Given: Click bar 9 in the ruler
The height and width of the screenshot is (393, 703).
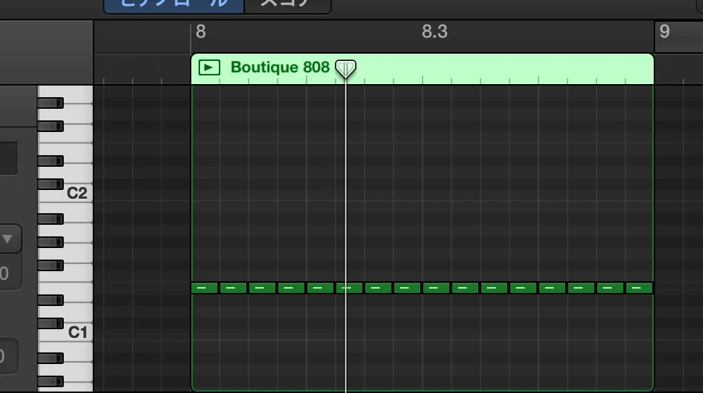Looking at the screenshot, I should pyautogui.click(x=665, y=32).
